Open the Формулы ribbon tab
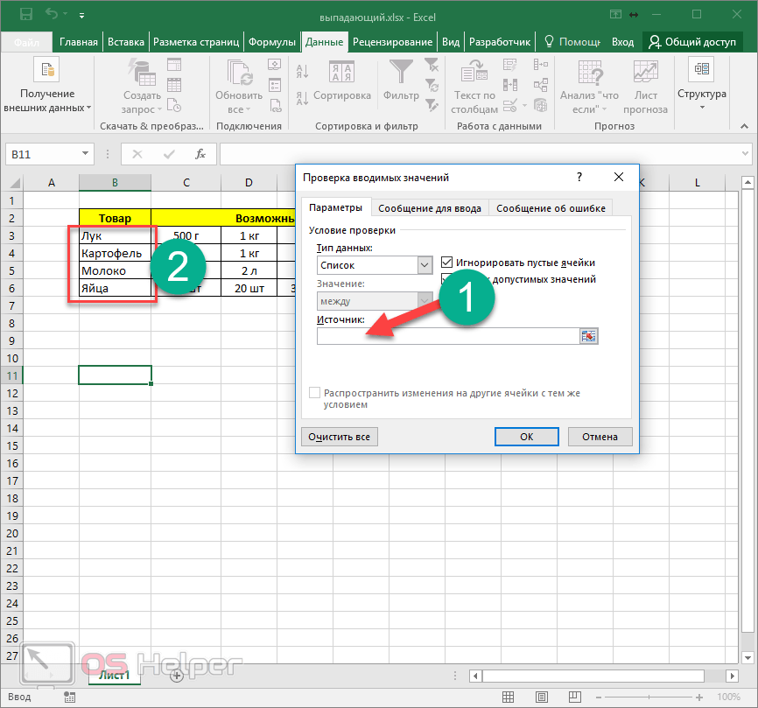758x708 pixels. point(271,42)
